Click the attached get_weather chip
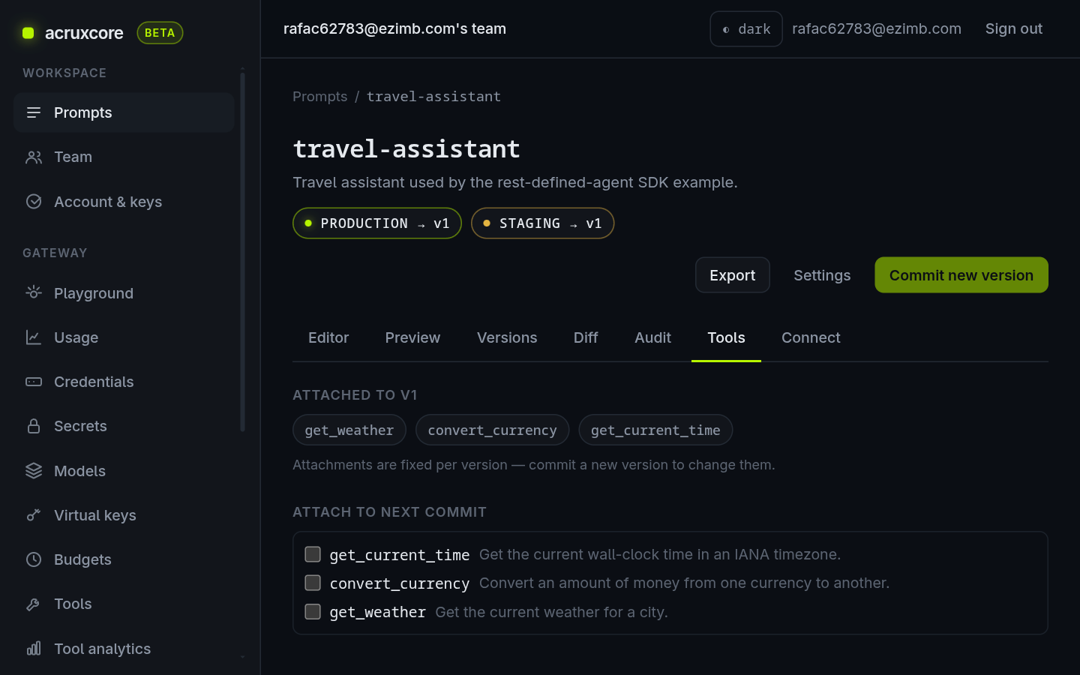Image resolution: width=1080 pixels, height=675 pixels. [349, 430]
